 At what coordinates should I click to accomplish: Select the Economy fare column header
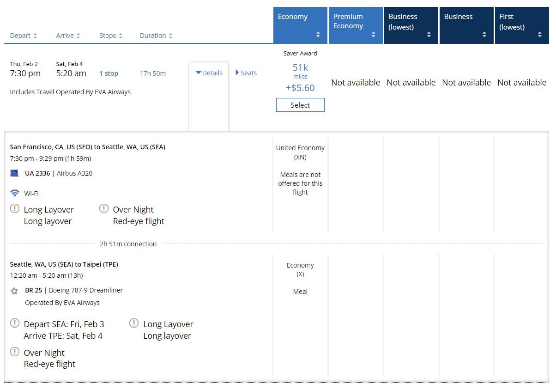(300, 25)
